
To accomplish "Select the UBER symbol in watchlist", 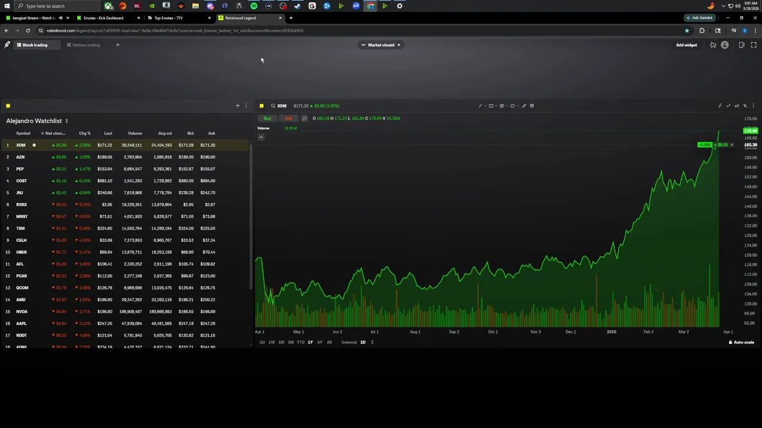I will tap(21, 252).
